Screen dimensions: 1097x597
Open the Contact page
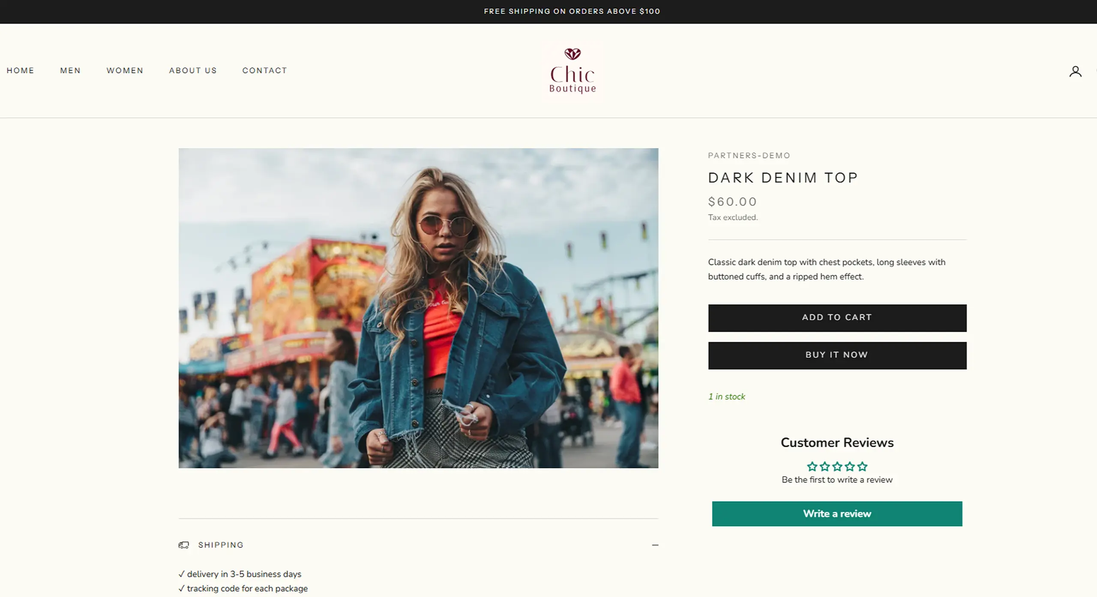264,70
